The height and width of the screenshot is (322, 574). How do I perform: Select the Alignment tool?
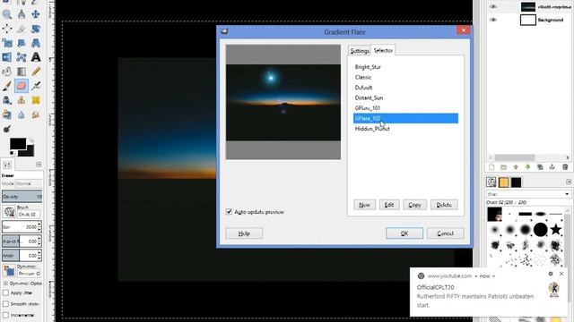[7, 29]
